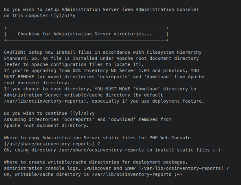Click the 'root document directory.' line
This screenshot has height=185, width=241.
click(x=37, y=83)
